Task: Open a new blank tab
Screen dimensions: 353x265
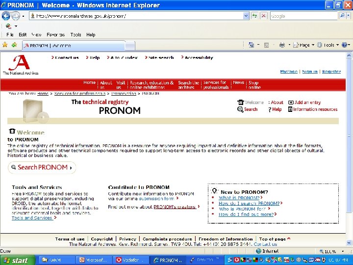Action: point(130,46)
